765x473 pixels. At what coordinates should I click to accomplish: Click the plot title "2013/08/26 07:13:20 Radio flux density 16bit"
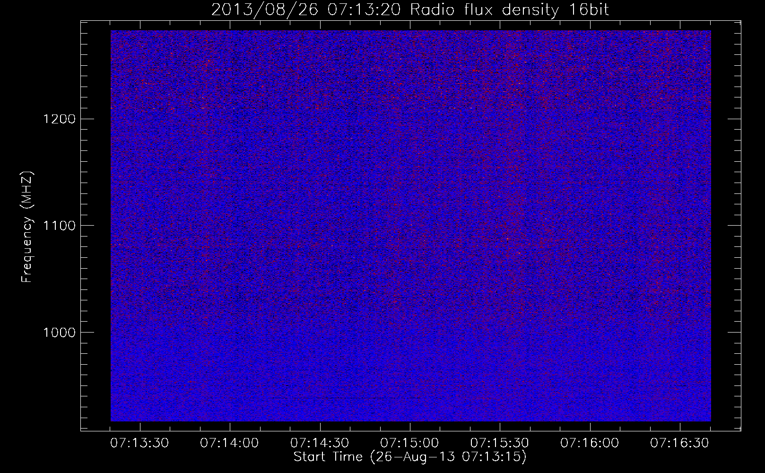click(x=410, y=10)
